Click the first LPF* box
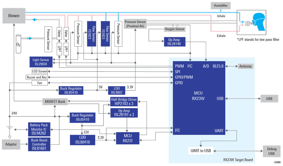Viewport: 283px width, 166px height. (x=59, y=49)
